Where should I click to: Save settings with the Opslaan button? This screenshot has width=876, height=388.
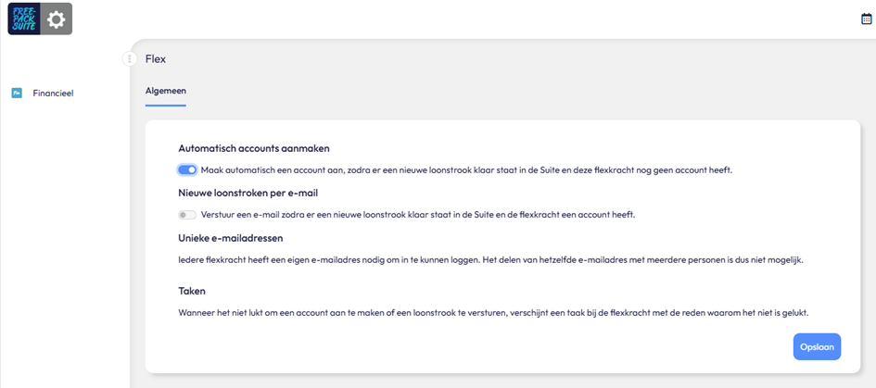(817, 346)
